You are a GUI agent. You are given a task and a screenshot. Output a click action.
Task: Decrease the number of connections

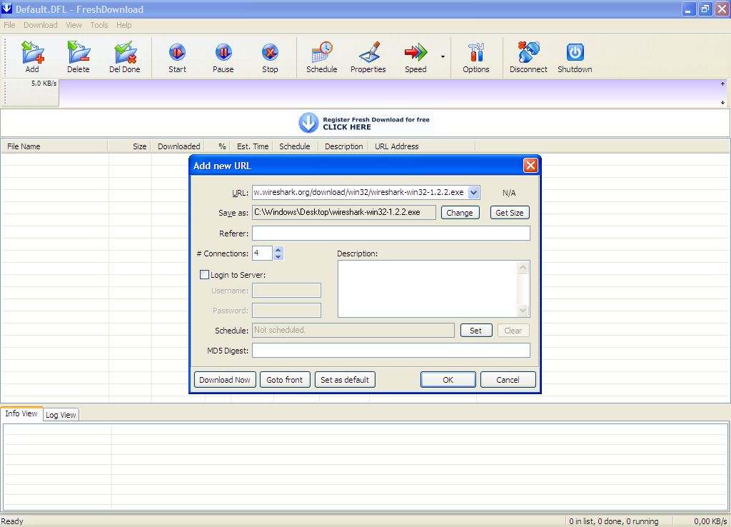tap(278, 256)
